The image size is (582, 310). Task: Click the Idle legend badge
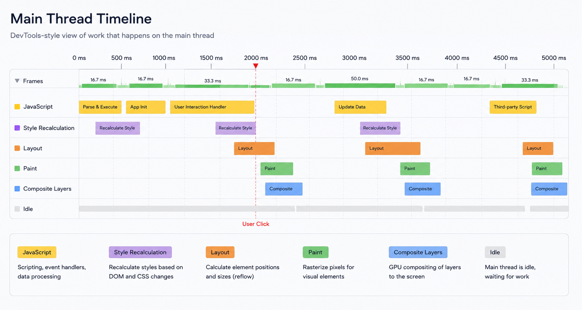[x=495, y=252]
